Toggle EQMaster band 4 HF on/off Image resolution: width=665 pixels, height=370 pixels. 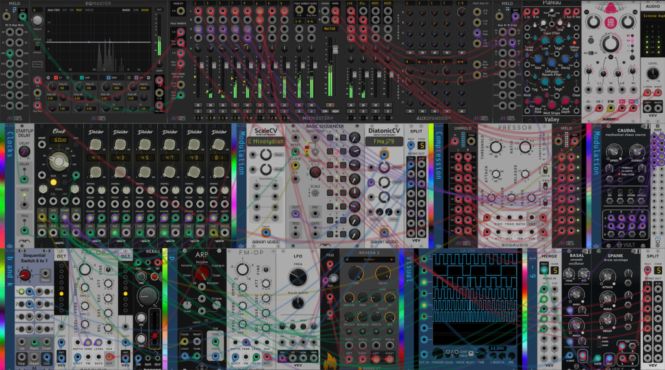click(136, 78)
